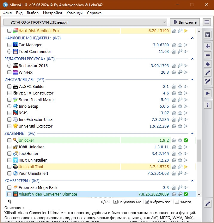The image size is (214, 223).
Task: Click the list scrollbar down arrow
Action: 199,194
